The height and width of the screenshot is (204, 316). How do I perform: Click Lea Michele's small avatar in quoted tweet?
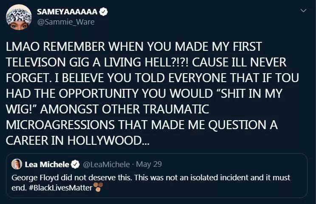(x=18, y=164)
